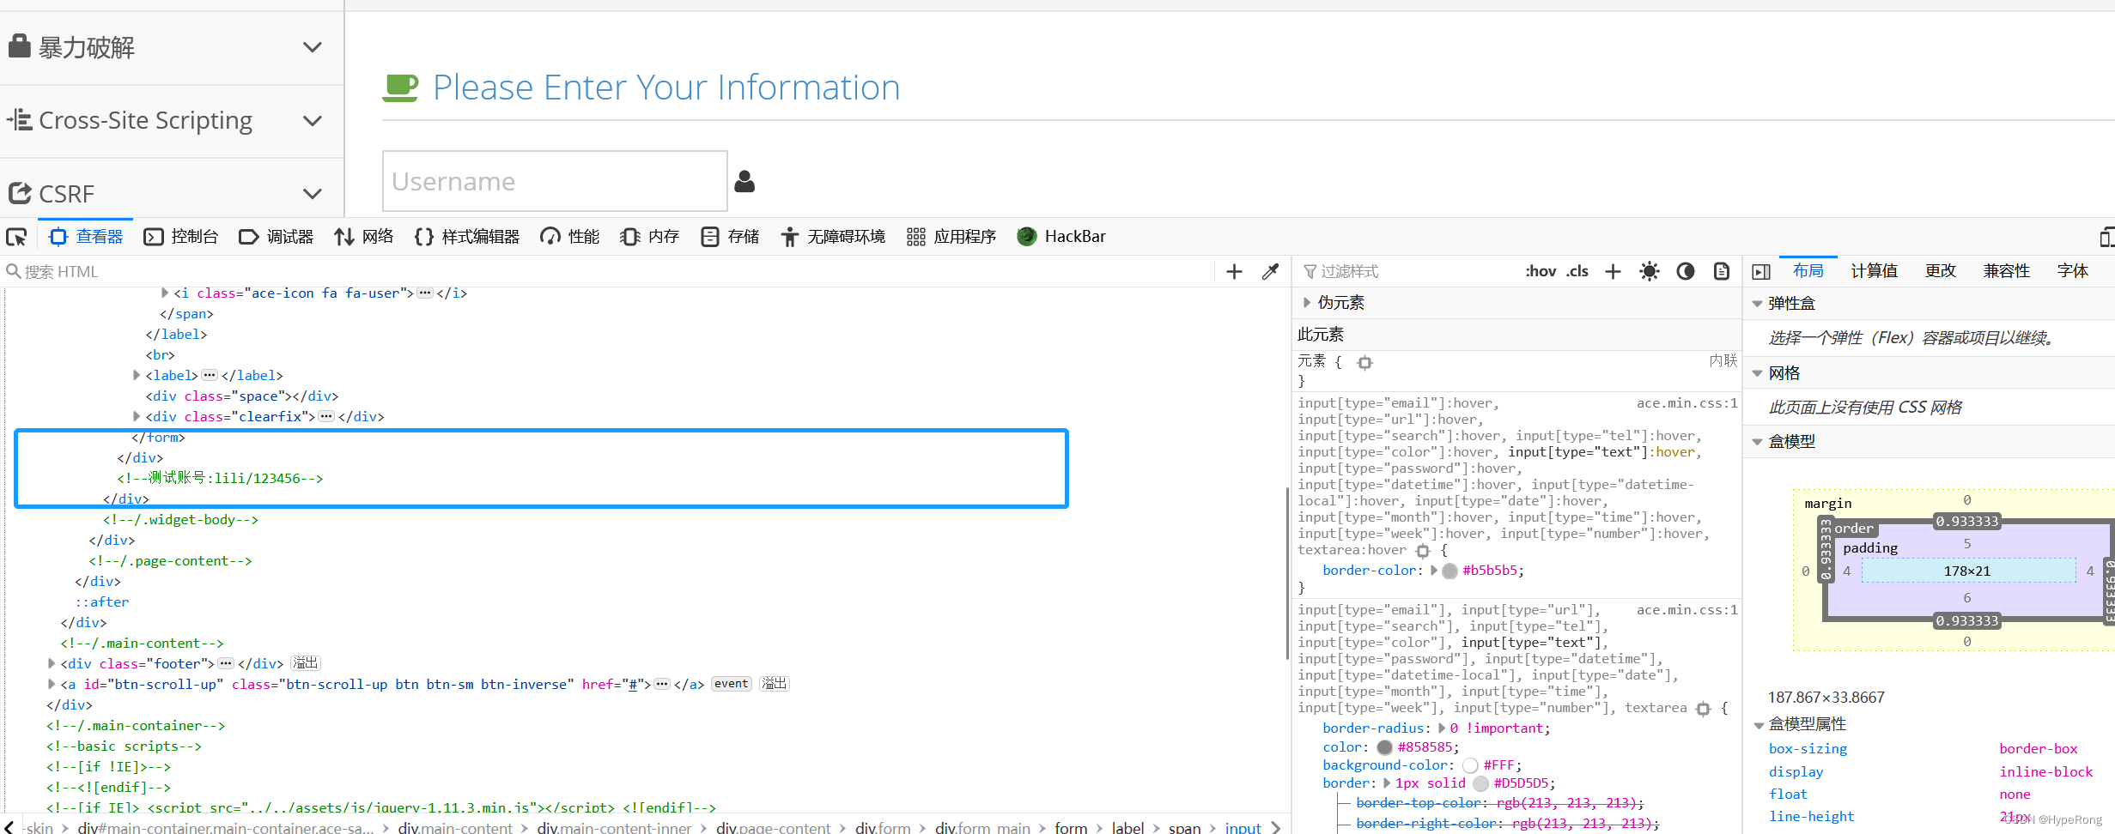Click the #858585 color swatch
Image resolution: width=2115 pixels, height=834 pixels.
click(1384, 747)
